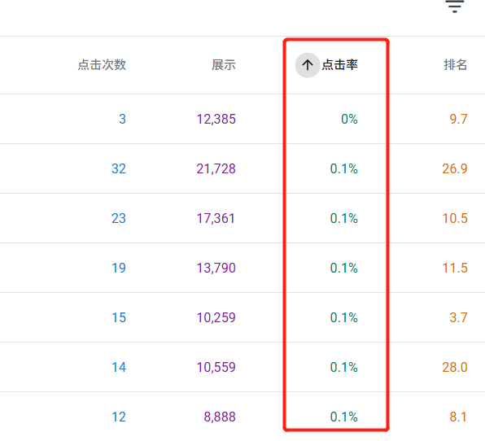Viewport: 485px width, 441px height.
Task: Sort by the 展示 column header
Action: pyautogui.click(x=224, y=65)
